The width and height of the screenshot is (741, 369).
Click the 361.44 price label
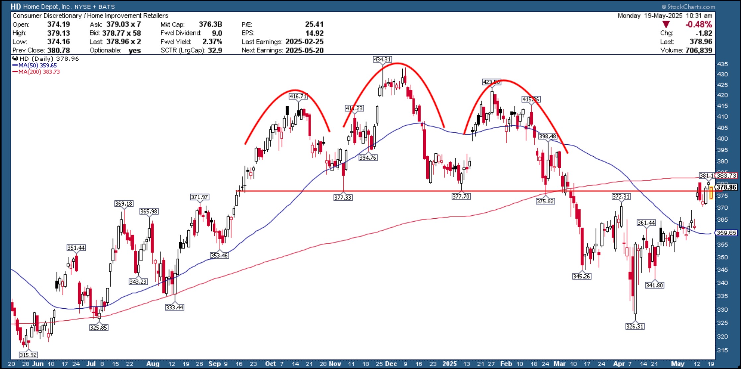646,223
